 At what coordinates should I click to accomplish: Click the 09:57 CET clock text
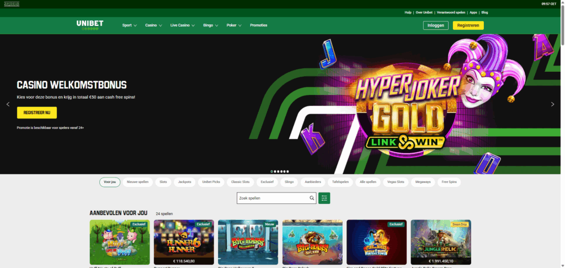(x=549, y=4)
